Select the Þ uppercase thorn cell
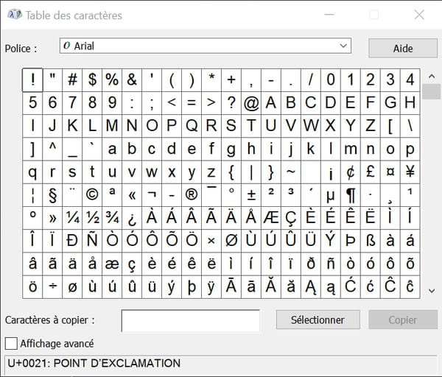This screenshot has height=377, width=442. (x=351, y=242)
